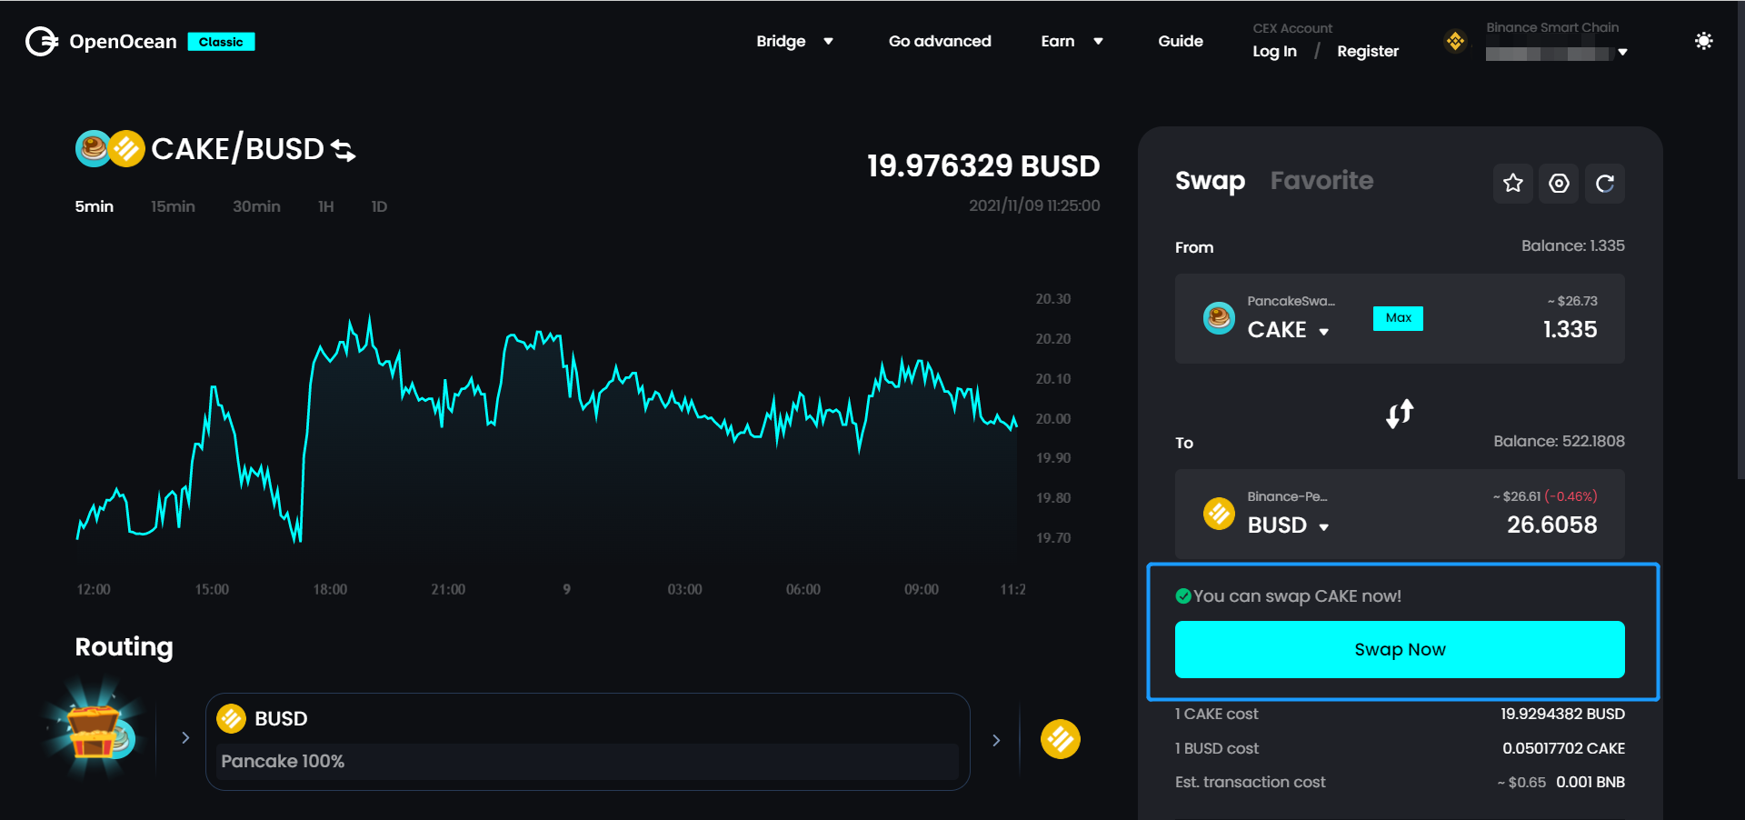1745x820 pixels.
Task: Click the Register link
Action: click(1368, 52)
